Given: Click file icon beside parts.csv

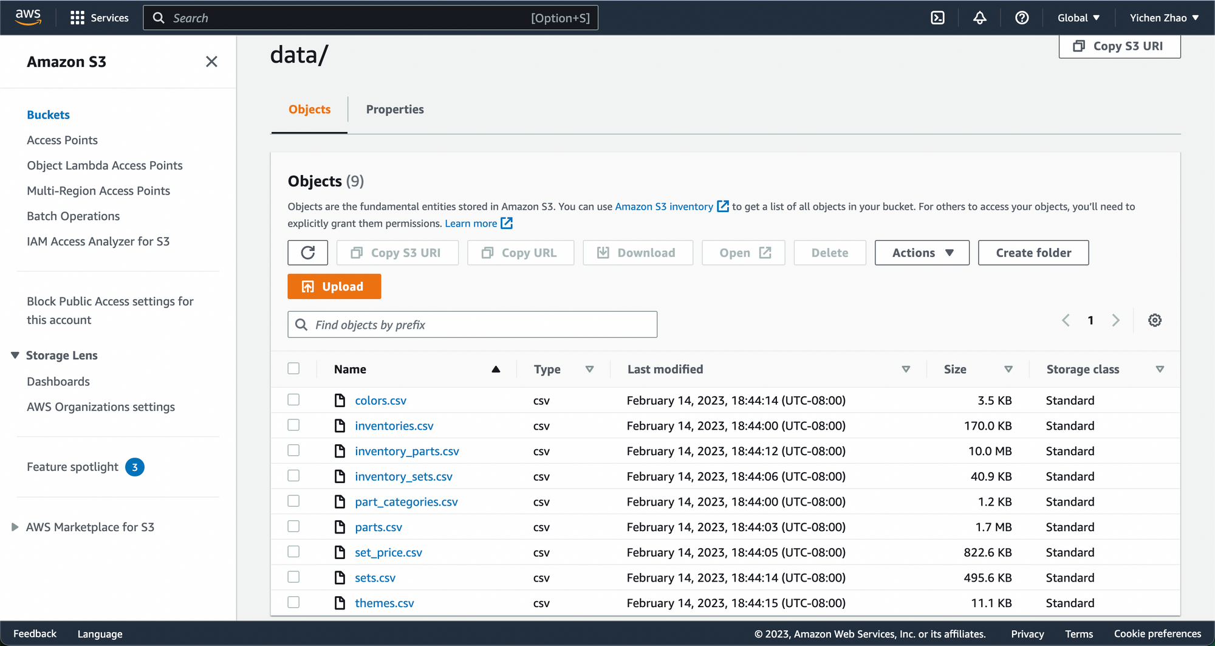Looking at the screenshot, I should [340, 527].
